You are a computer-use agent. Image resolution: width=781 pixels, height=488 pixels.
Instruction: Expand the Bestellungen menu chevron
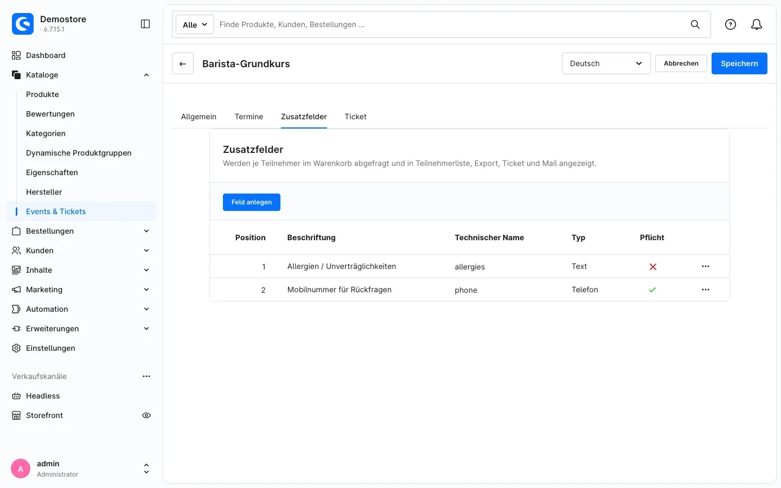pos(146,231)
